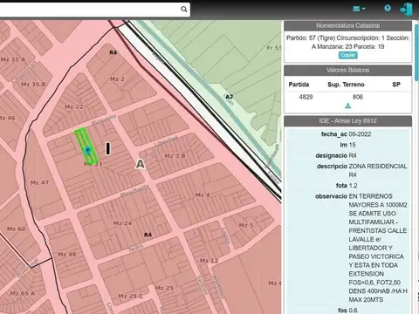The height and width of the screenshot is (314, 419).
Task: Click ZONA RESIDENCIAL R4 description text
Action: [x=378, y=171]
